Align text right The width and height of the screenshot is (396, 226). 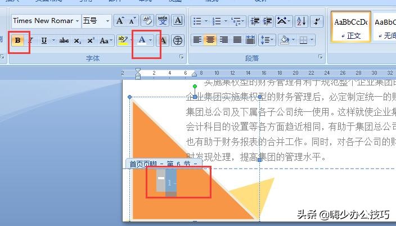click(x=223, y=40)
